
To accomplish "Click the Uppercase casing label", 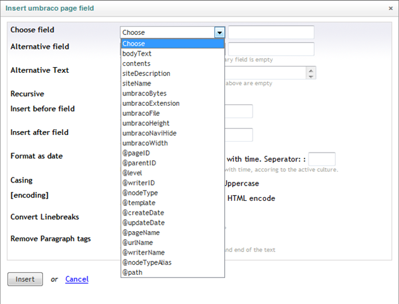I will (x=242, y=184).
